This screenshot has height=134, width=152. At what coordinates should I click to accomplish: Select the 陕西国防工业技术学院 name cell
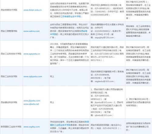coord(11,126)
